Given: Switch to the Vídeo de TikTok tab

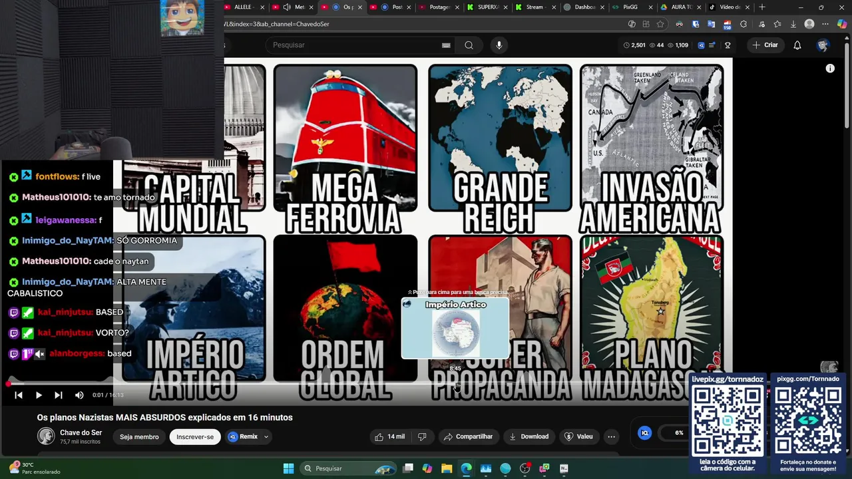Looking at the screenshot, I should coord(728,7).
